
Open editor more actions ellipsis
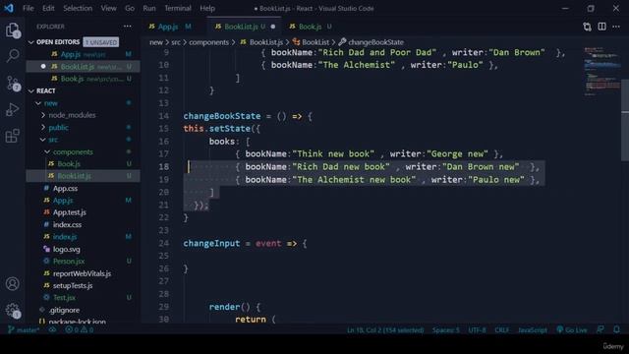(x=616, y=27)
